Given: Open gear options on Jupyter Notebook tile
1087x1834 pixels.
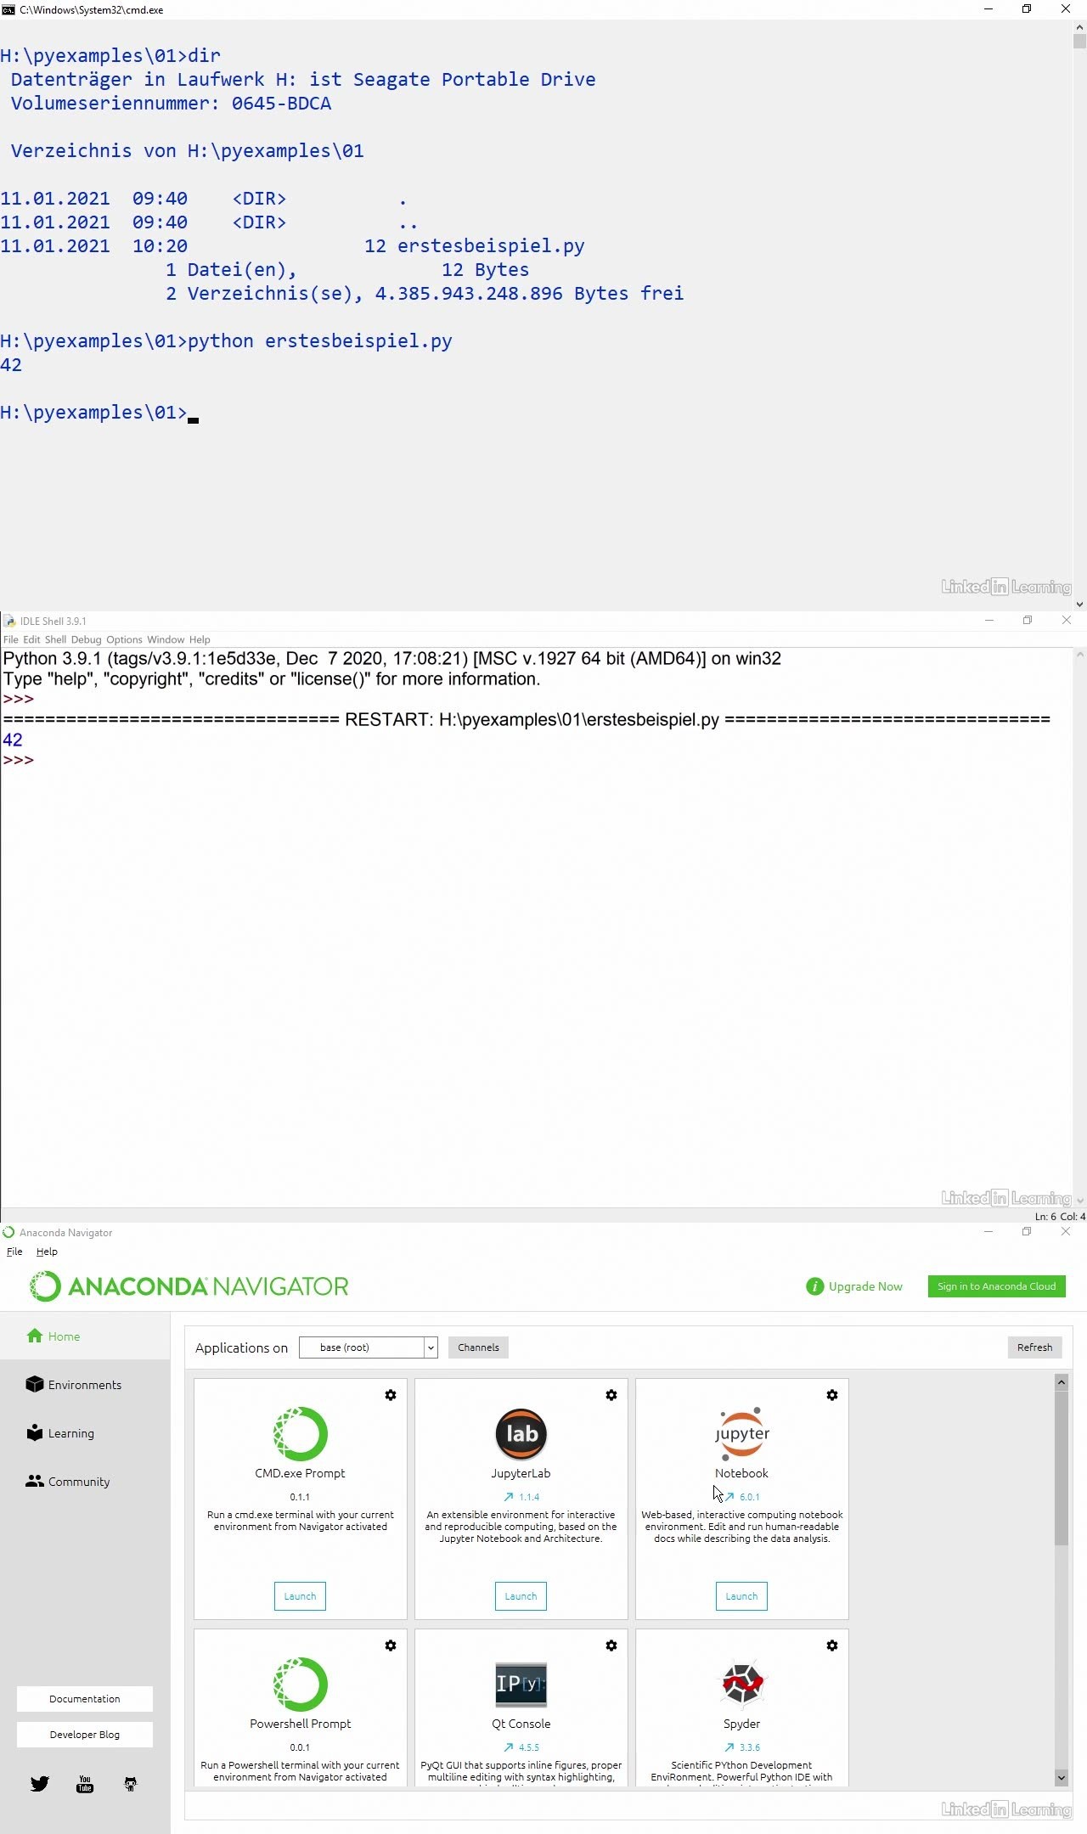Looking at the screenshot, I should [x=832, y=1395].
